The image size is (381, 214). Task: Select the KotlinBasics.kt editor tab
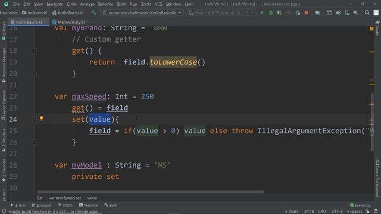pos(29,22)
